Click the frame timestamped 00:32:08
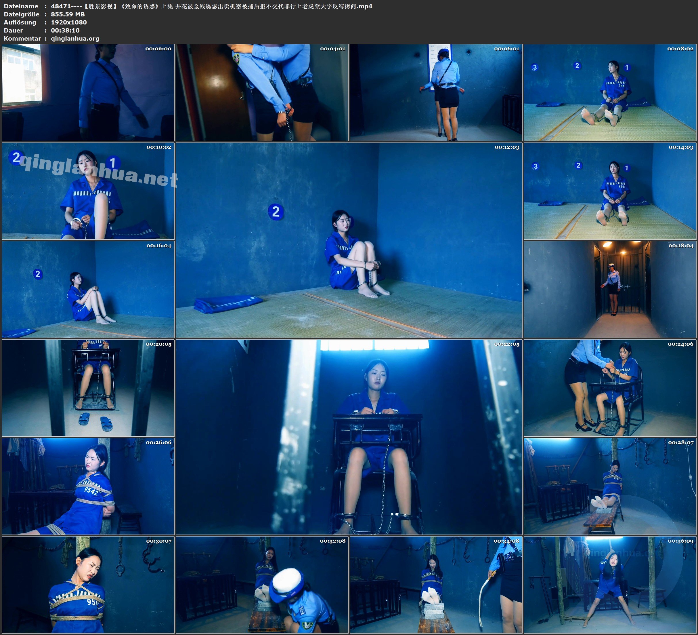This screenshot has height=635, width=698. click(x=262, y=585)
